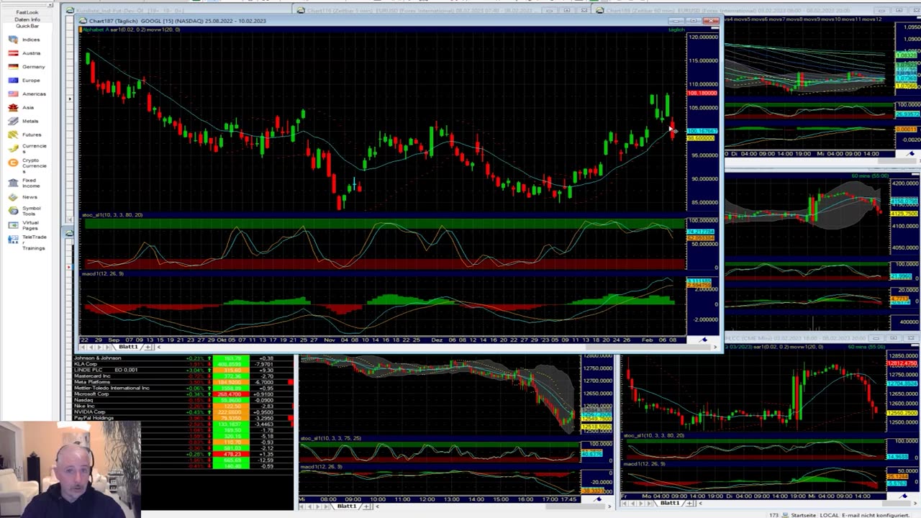Open the Fixed Income bank icon
921x518 pixels.
point(13,183)
